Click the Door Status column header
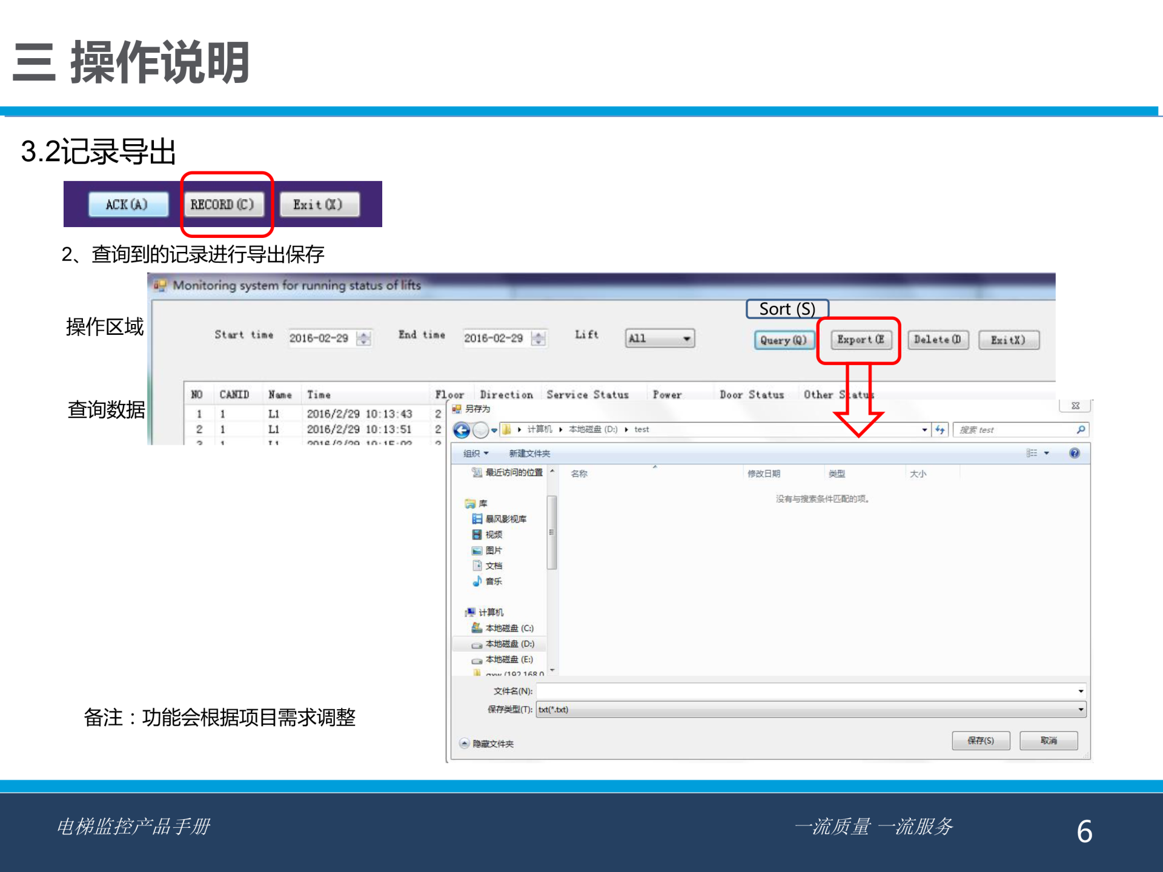The height and width of the screenshot is (872, 1163). pos(752,395)
